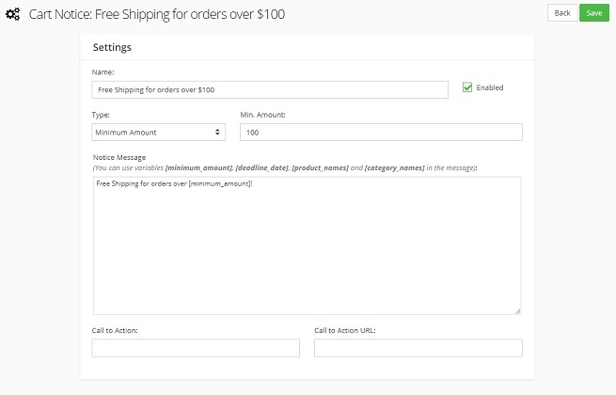This screenshot has height=395, width=616.
Task: Click the Call to Action input field
Action: pyautogui.click(x=196, y=348)
